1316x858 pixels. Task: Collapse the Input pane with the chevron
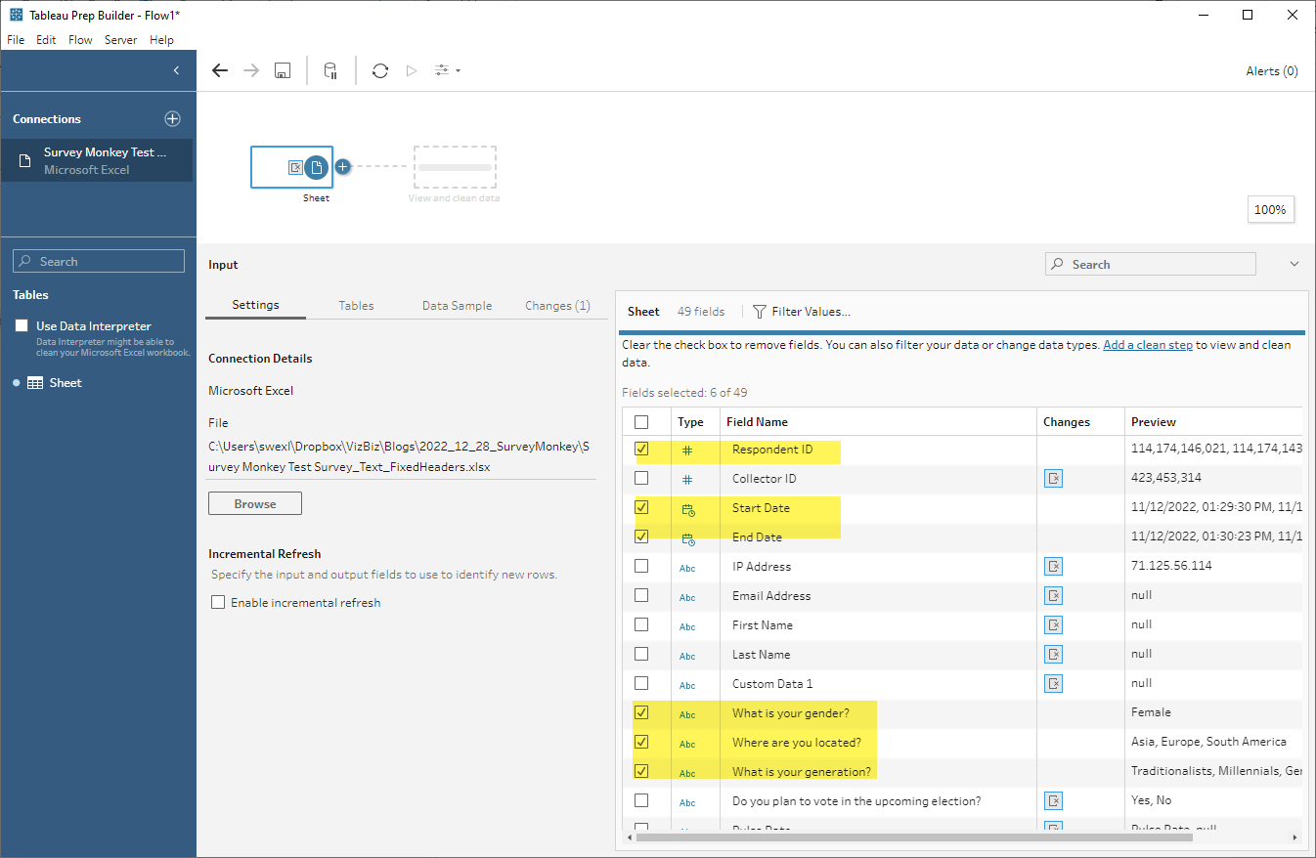point(1294,264)
